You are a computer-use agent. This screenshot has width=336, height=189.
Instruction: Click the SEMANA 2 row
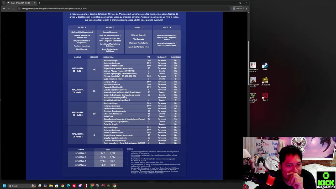tap(96, 157)
